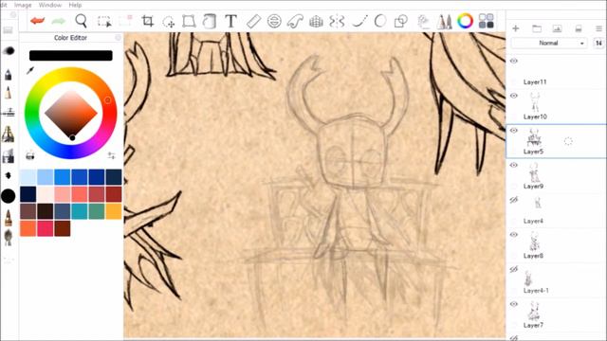The height and width of the screenshot is (341, 607).
Task: Select the Ellipse guide tool
Action: 274,21
